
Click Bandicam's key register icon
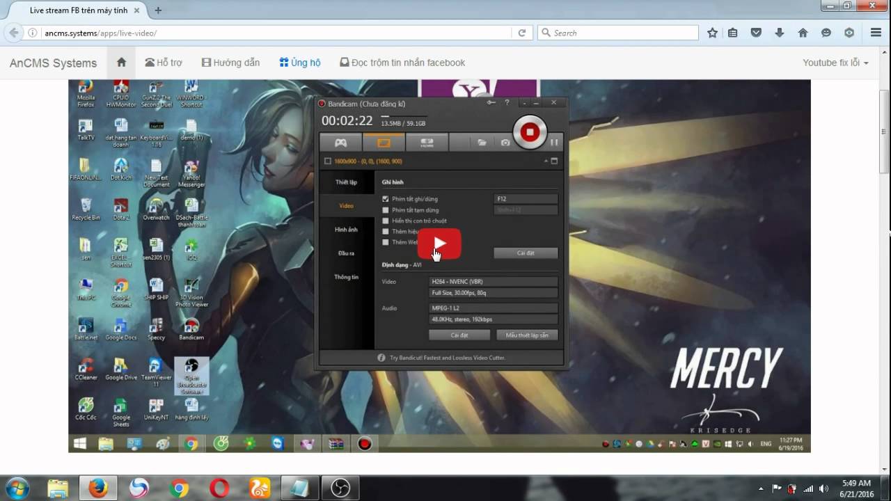coord(491,103)
